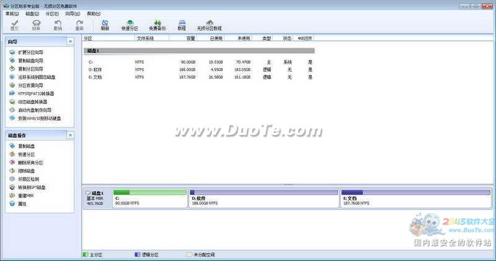Collapse the 磁盘操作 panel with its chevron

pos(70,135)
